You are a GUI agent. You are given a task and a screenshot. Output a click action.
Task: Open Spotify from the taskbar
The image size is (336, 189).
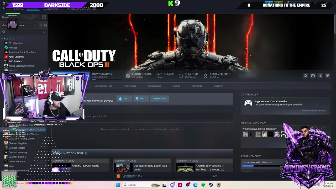(203, 185)
